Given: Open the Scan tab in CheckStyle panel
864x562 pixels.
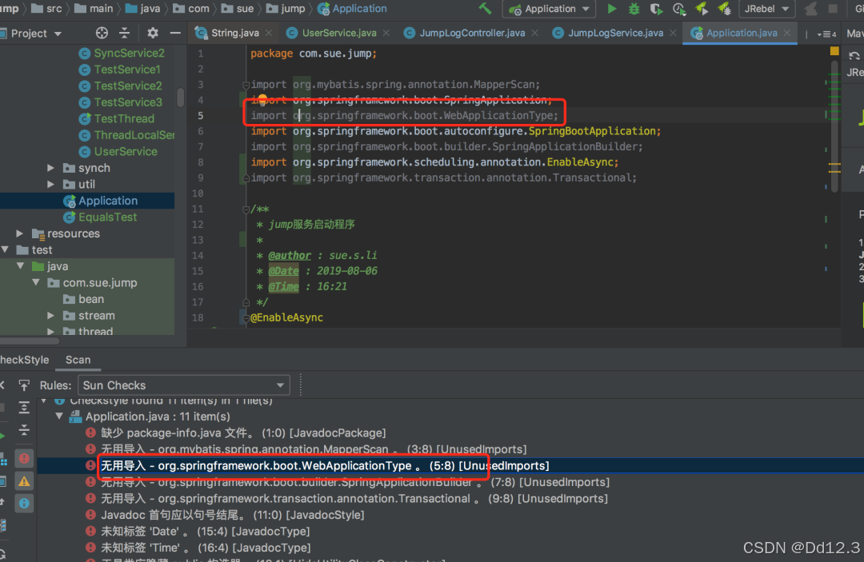Looking at the screenshot, I should click(78, 360).
